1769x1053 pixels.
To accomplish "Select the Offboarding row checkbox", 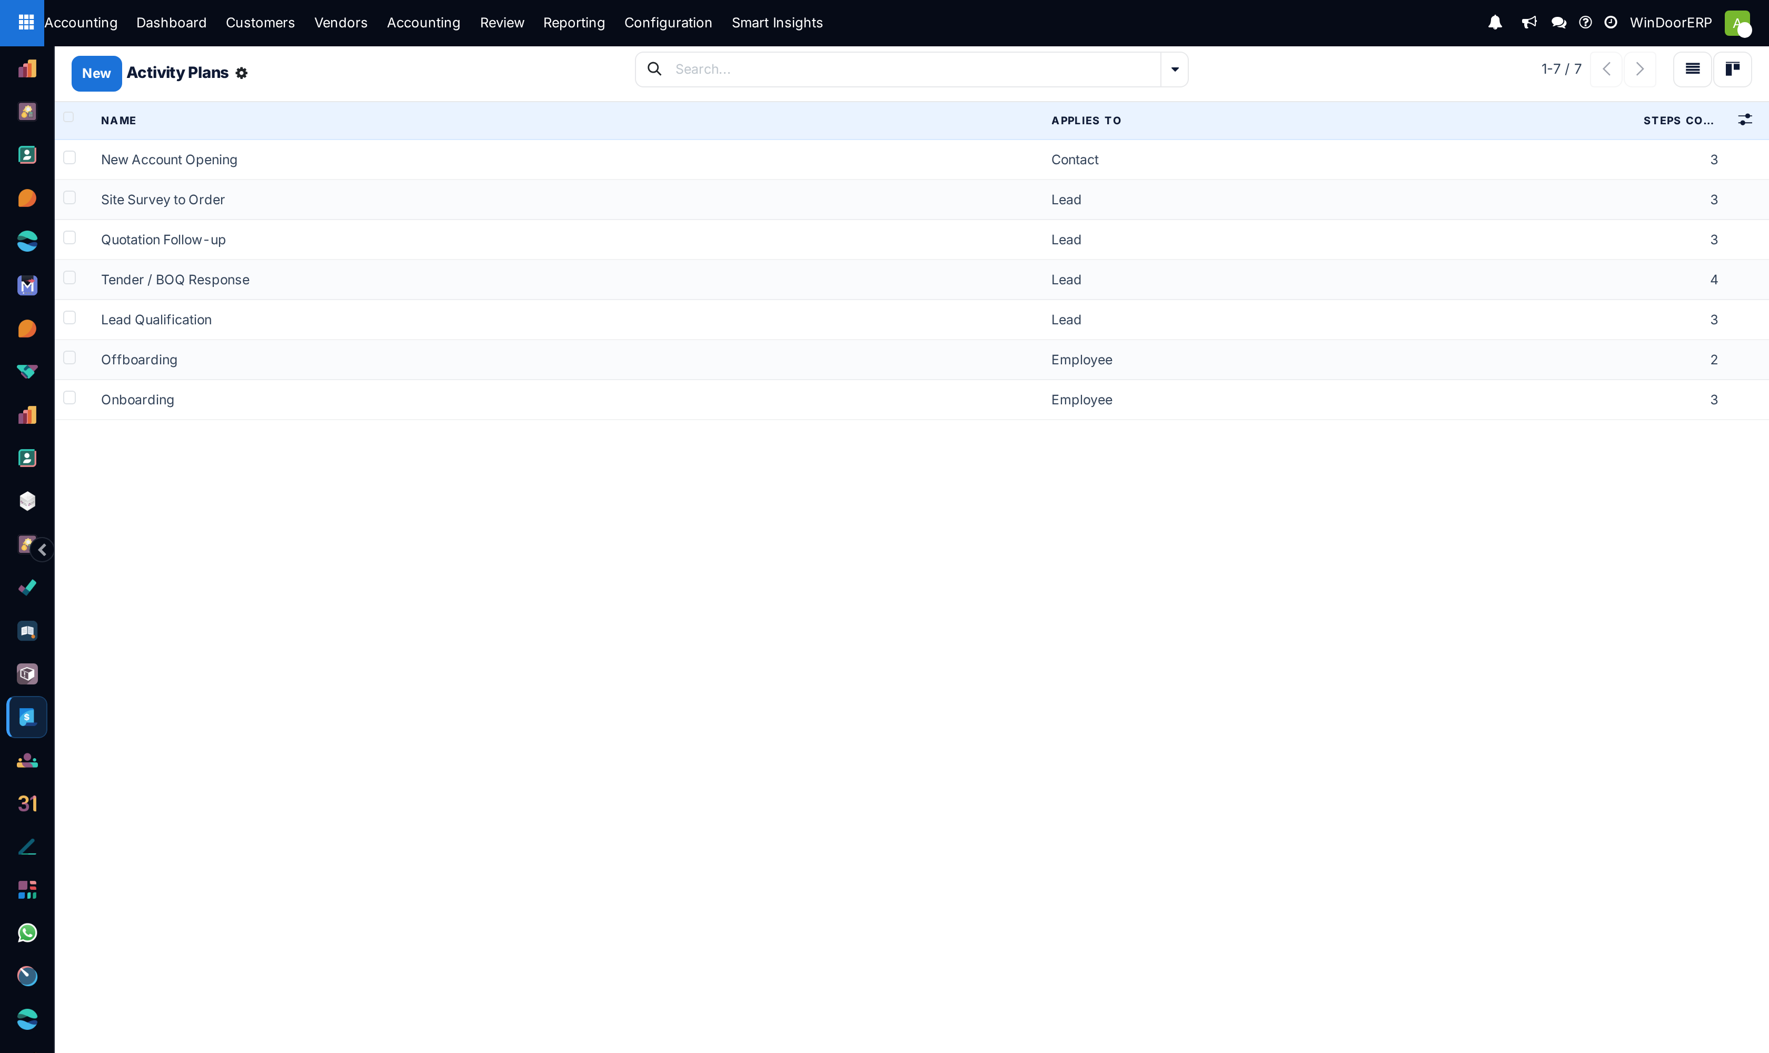I will tap(69, 357).
